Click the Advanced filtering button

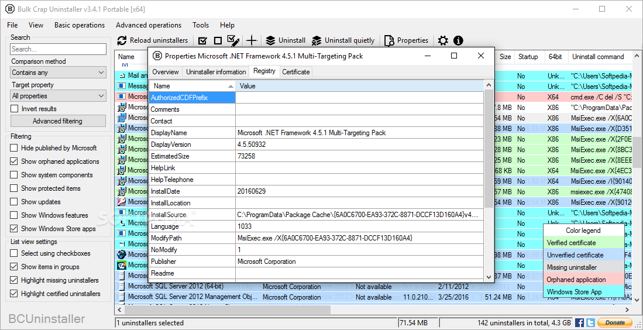58,121
